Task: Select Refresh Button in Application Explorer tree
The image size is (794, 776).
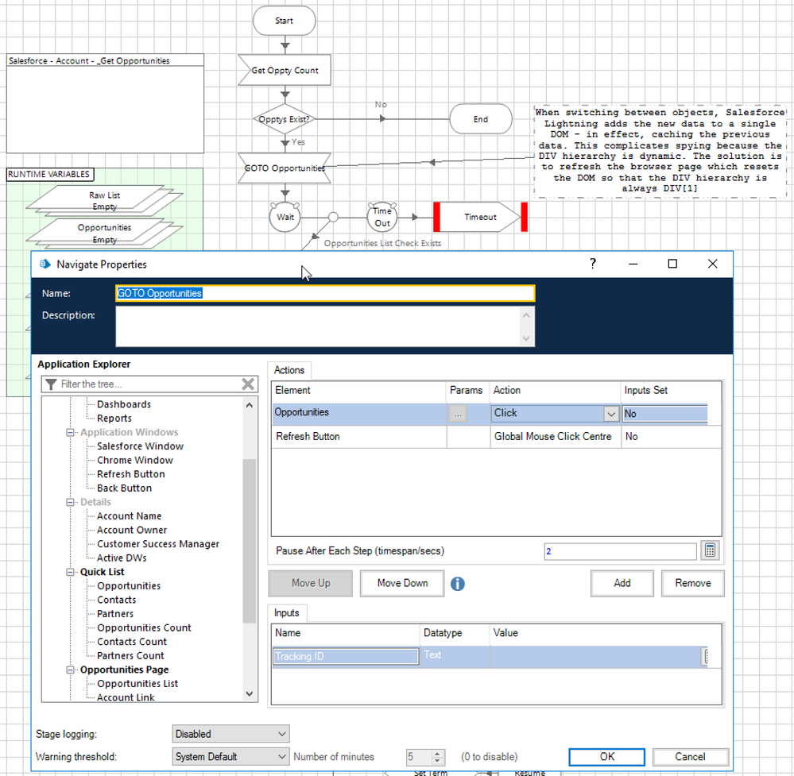Action: 130,474
